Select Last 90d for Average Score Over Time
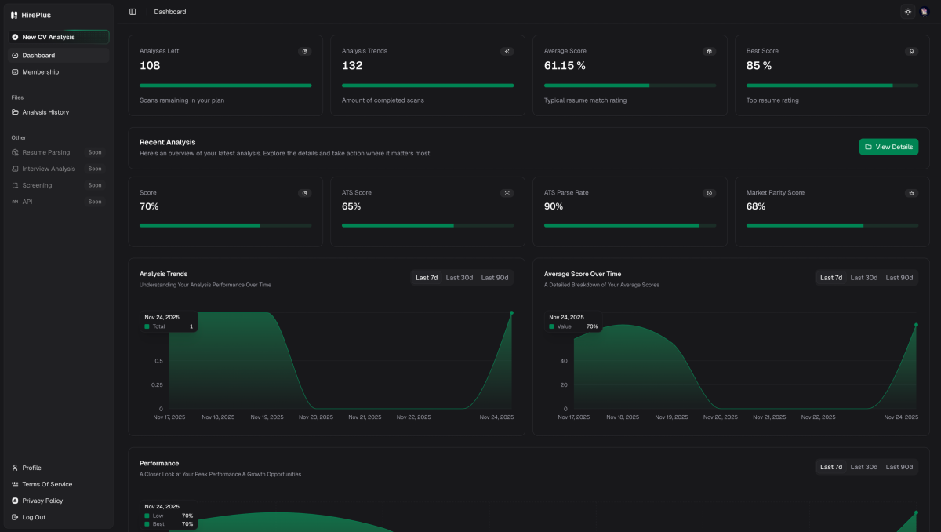Image resolution: width=941 pixels, height=532 pixels. click(899, 277)
